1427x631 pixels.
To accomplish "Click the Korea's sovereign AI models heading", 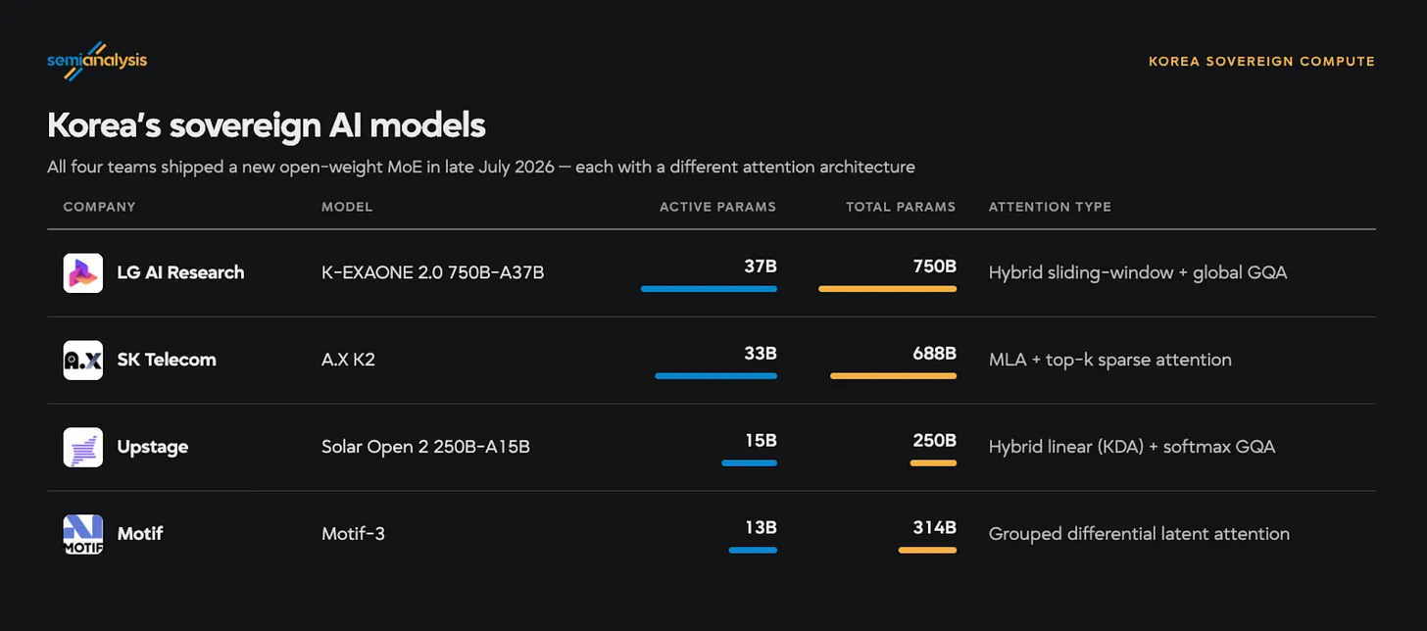I will (x=267, y=125).
